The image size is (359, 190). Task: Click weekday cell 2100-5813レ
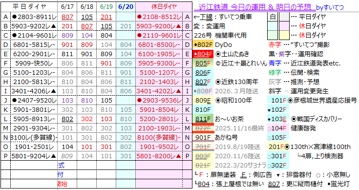(34, 82)
